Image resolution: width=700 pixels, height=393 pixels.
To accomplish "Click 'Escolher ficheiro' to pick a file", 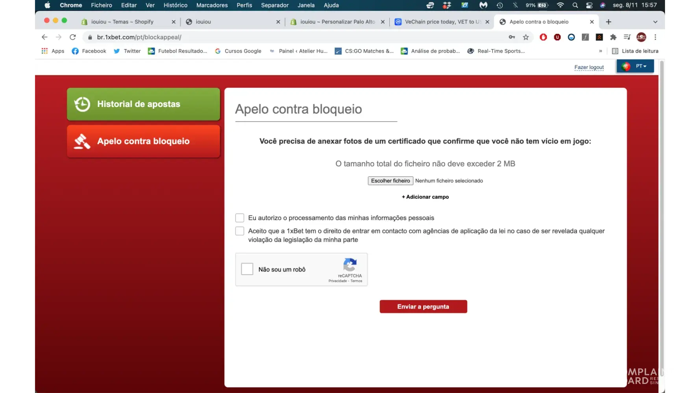I will 390,181.
